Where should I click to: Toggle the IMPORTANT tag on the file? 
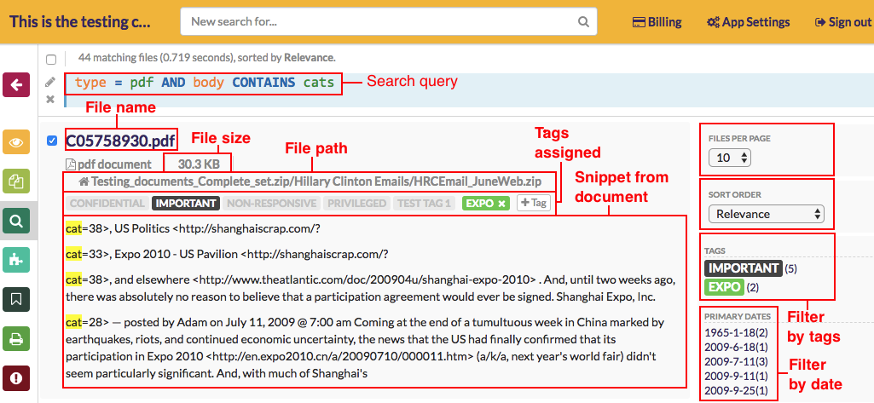186,203
